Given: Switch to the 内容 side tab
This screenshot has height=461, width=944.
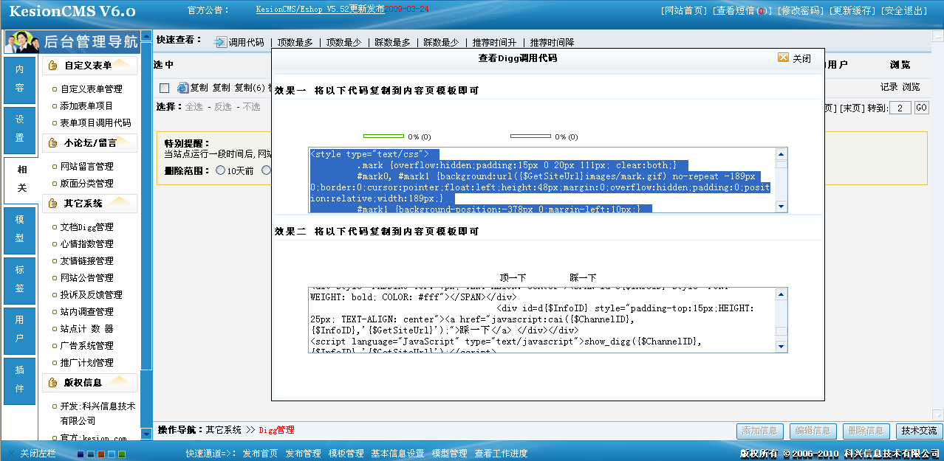Looking at the screenshot, I should pyautogui.click(x=20, y=78).
